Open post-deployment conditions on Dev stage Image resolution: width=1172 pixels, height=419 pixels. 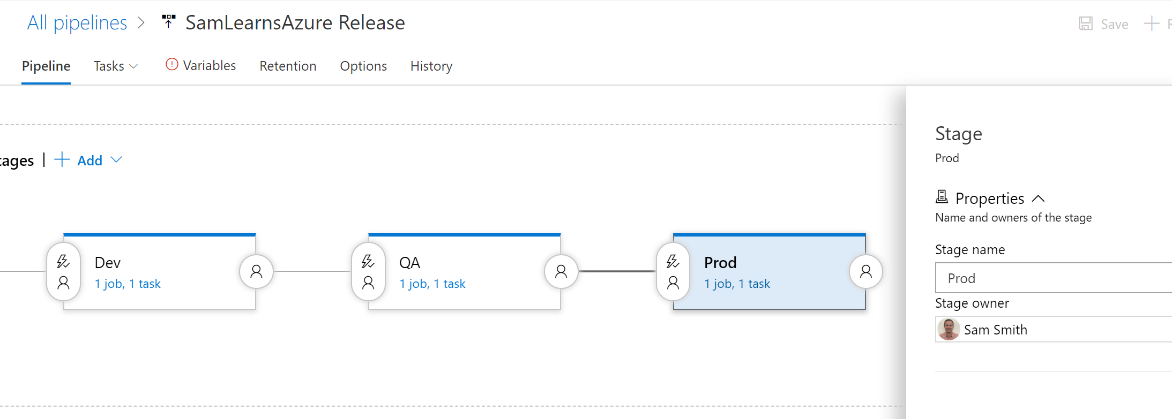256,271
